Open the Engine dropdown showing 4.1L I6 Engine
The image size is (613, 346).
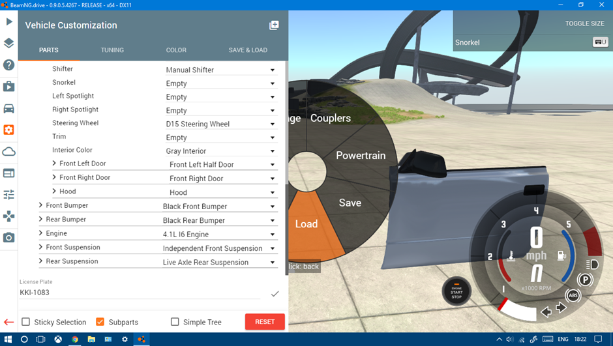(x=220, y=235)
